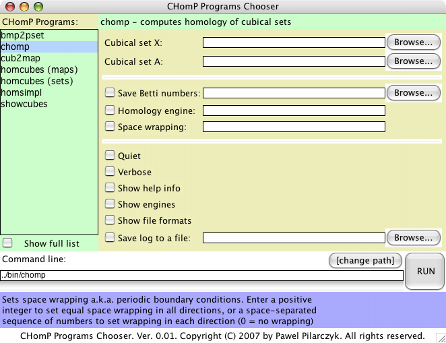Zoom window with the green button
The image size is (446, 343).
38,7
